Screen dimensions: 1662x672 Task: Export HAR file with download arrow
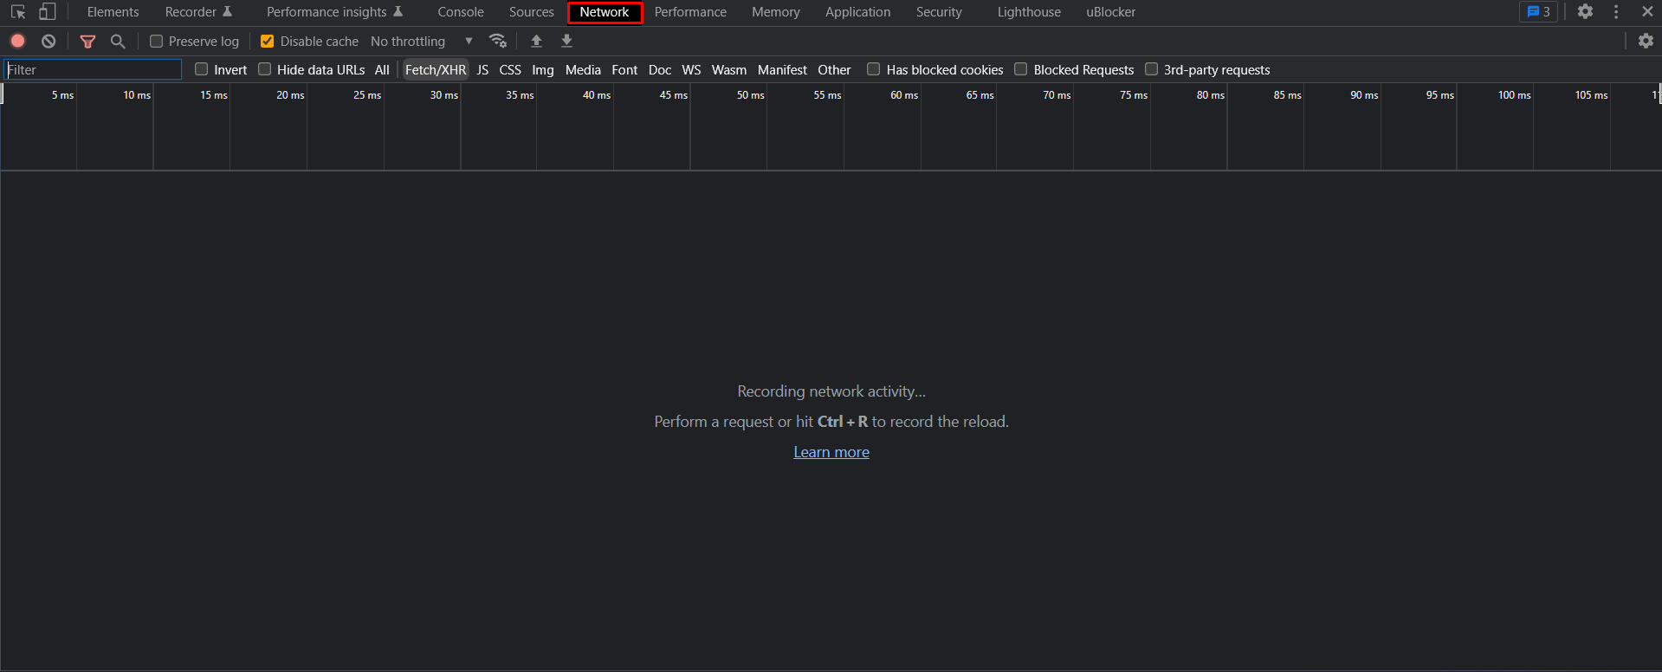tap(567, 41)
